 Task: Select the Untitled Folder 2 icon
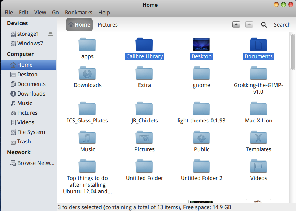pos(201,166)
